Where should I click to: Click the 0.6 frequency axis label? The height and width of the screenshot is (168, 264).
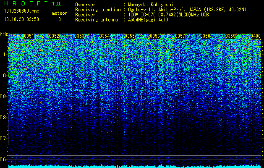(3, 160)
